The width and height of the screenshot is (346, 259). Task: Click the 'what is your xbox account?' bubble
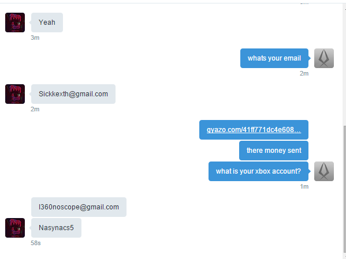pos(258,171)
